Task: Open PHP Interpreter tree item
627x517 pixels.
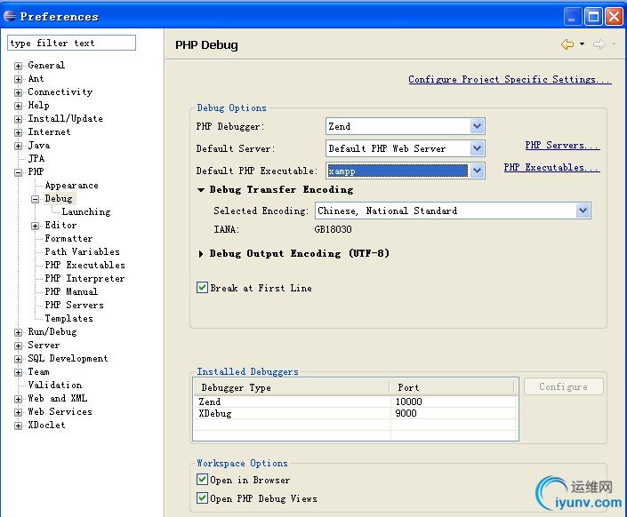Action: (x=84, y=278)
